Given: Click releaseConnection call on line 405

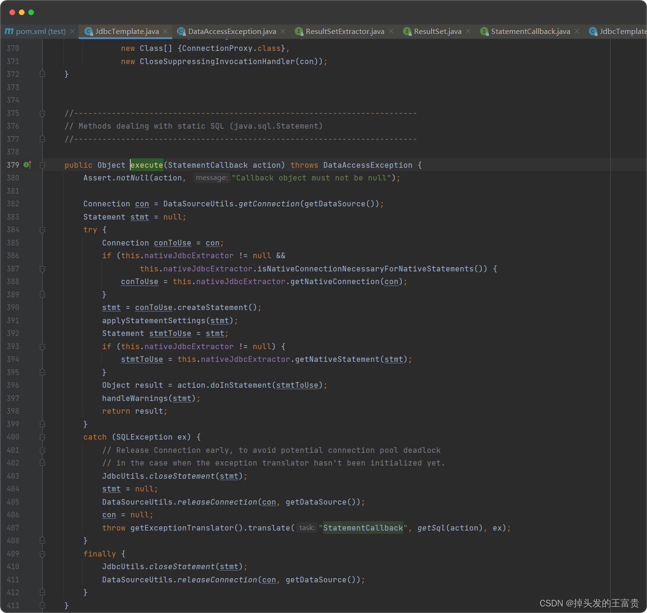Looking at the screenshot, I should (217, 502).
